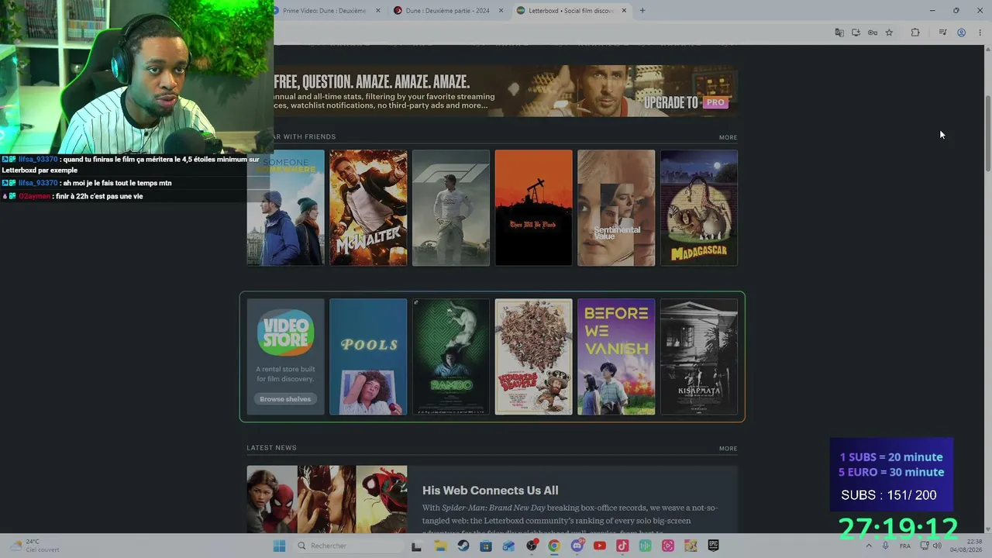Open the There Will Be Blood poster

point(533,208)
